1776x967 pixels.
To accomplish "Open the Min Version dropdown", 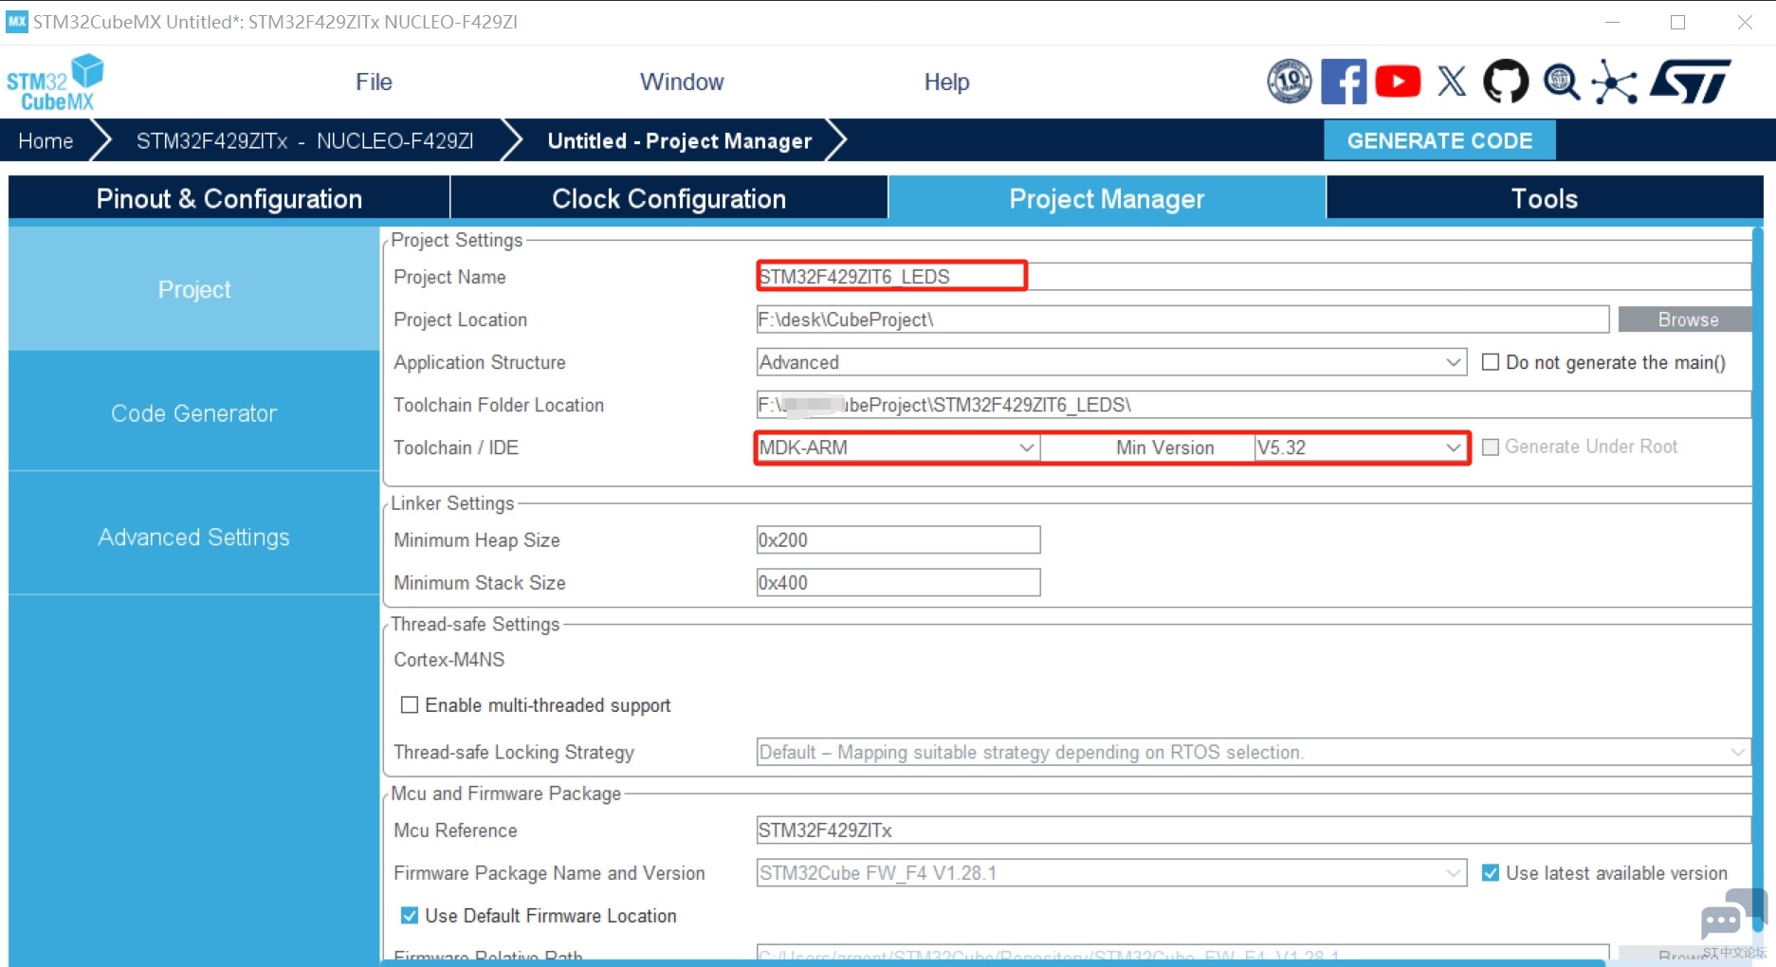I will pos(1360,447).
